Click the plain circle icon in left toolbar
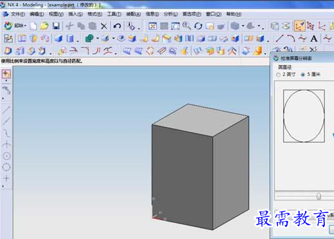Screen dimensions: 334x239 pyautogui.click(x=6, y=167)
